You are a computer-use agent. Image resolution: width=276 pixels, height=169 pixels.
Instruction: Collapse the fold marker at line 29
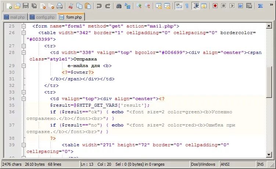click(x=24, y=66)
